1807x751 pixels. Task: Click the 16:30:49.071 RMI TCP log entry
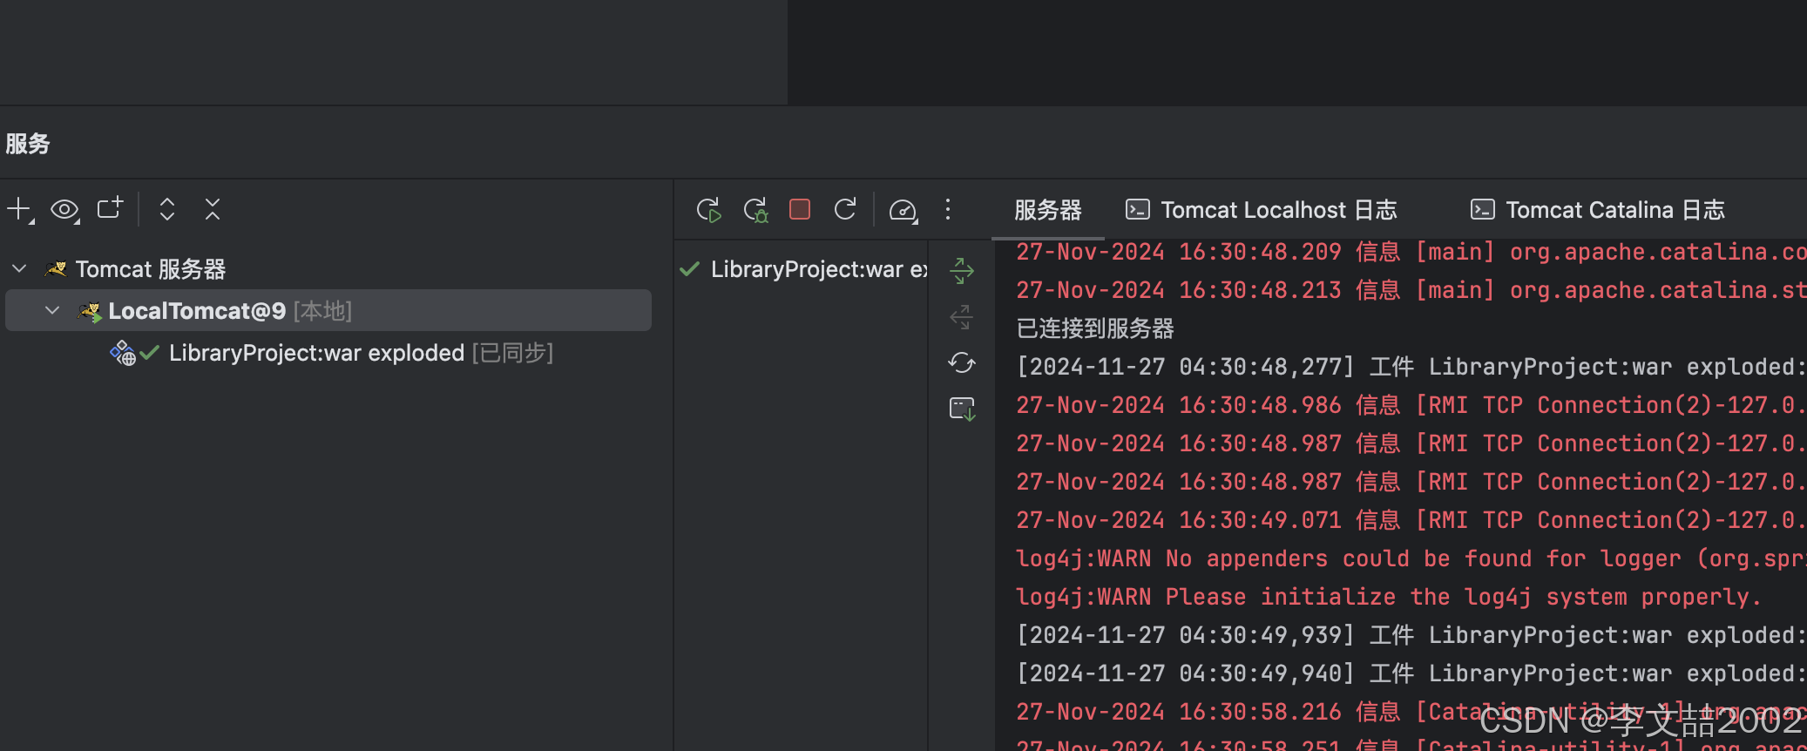[1411, 520]
